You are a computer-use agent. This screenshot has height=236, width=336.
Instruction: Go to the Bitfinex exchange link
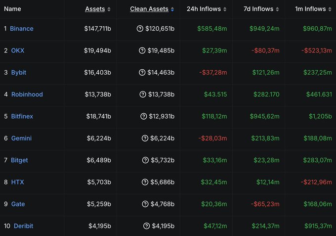[21, 116]
